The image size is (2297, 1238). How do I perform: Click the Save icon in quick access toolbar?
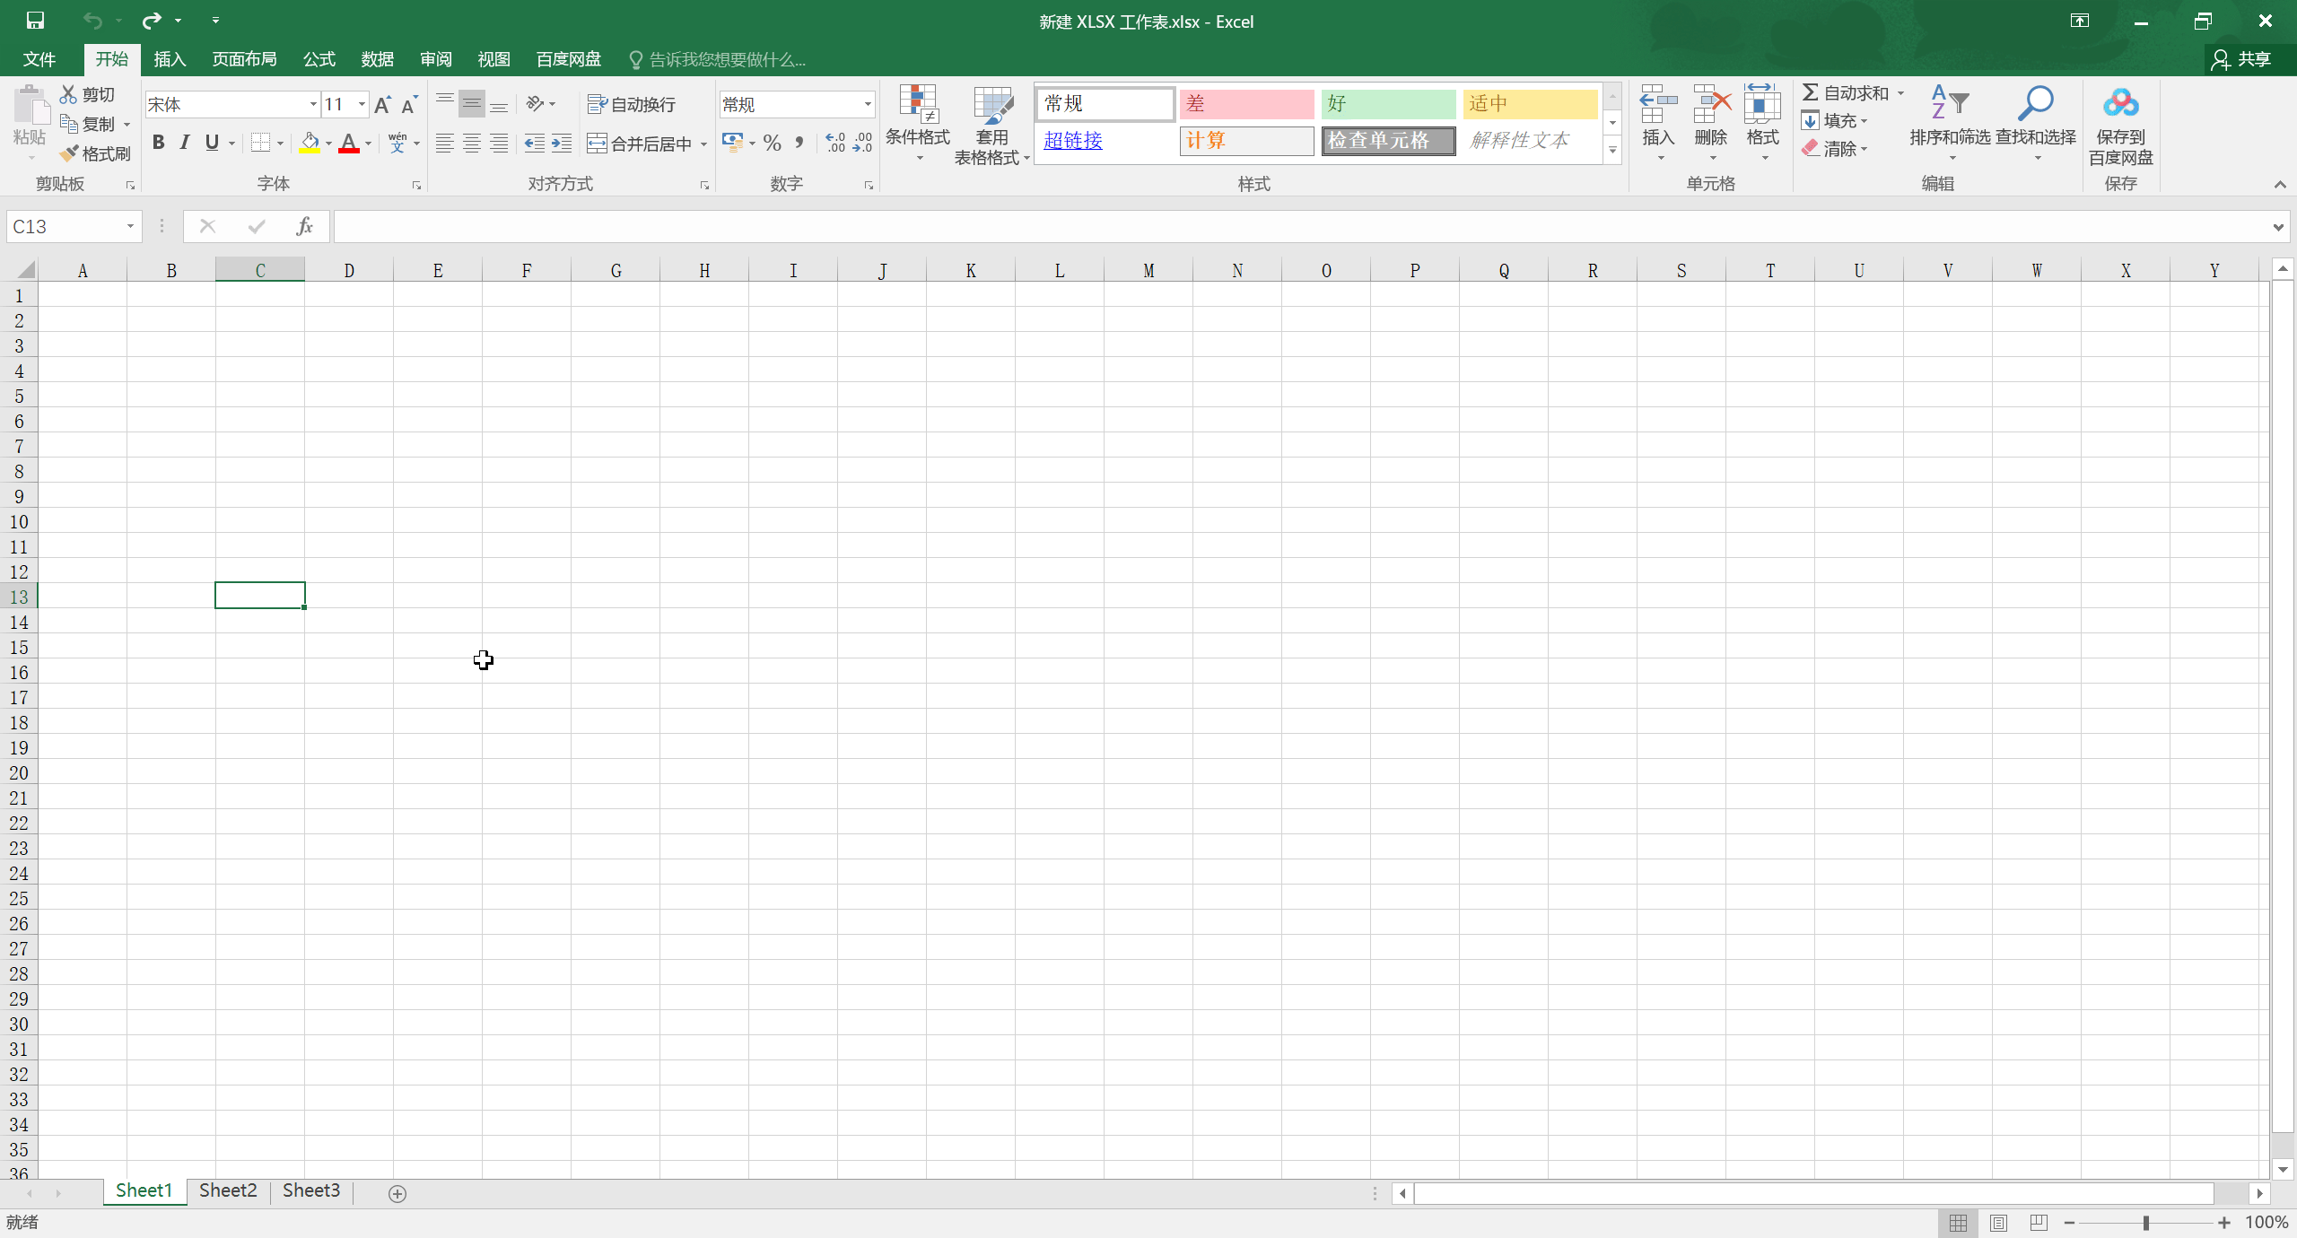tap(35, 21)
